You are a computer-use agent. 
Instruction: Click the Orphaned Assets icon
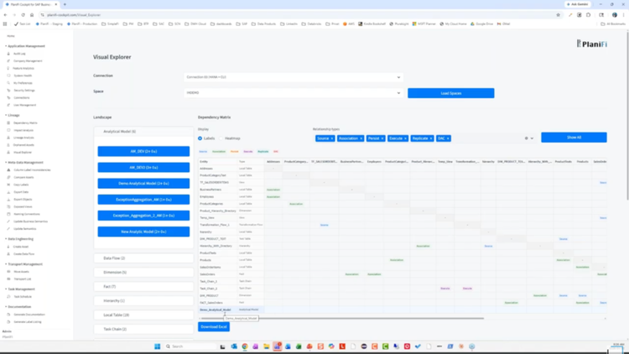click(x=8, y=145)
